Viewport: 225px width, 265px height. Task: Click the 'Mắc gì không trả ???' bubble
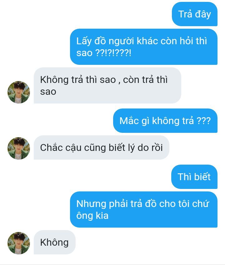coord(165,121)
